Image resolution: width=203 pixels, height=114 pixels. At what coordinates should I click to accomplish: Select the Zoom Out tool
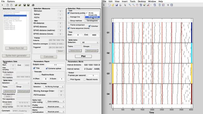[133, 5]
